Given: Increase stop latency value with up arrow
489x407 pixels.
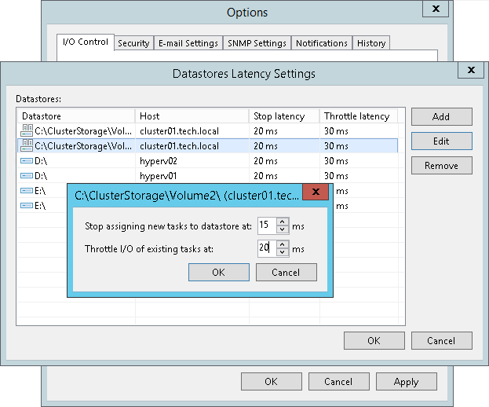Looking at the screenshot, I should point(283,222).
